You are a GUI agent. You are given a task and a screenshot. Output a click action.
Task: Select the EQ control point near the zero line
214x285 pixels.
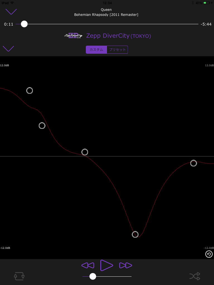[85, 152]
